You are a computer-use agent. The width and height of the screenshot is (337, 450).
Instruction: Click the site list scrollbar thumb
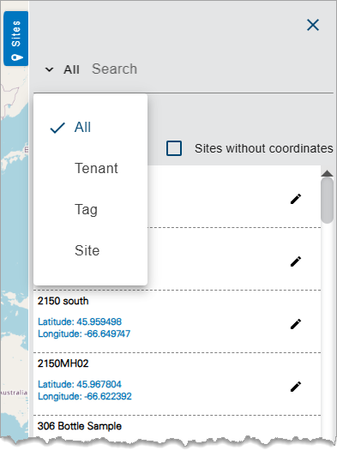click(327, 201)
